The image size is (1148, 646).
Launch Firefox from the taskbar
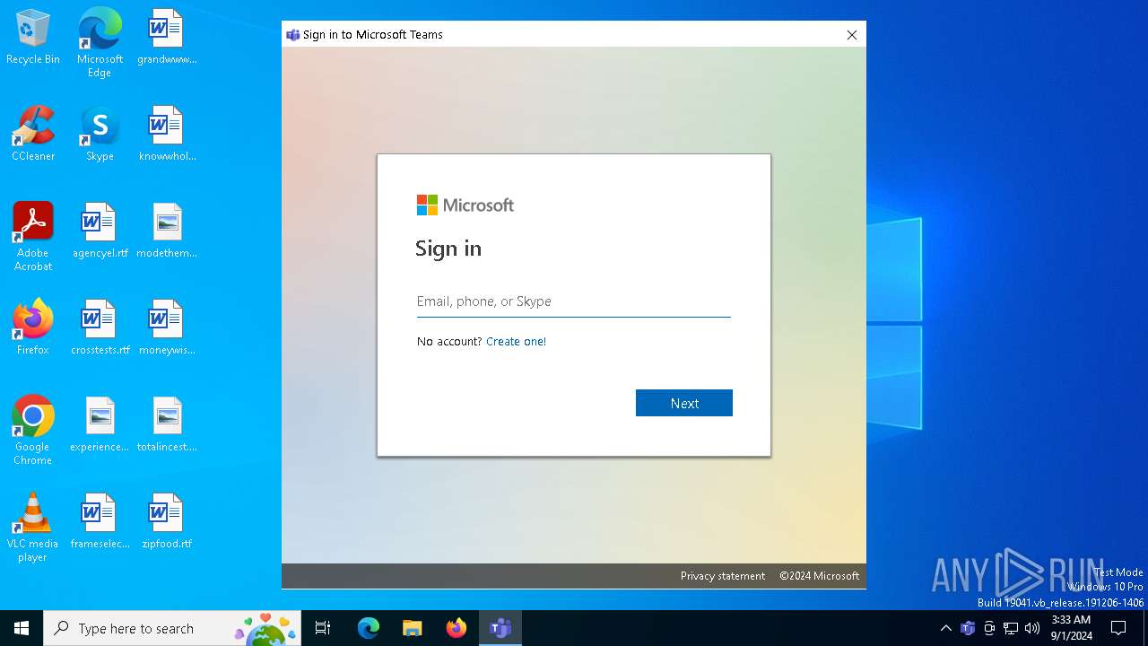pyautogui.click(x=457, y=628)
